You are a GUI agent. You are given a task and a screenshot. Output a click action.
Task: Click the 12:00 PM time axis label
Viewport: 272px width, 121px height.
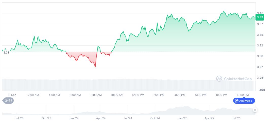click(x=138, y=95)
